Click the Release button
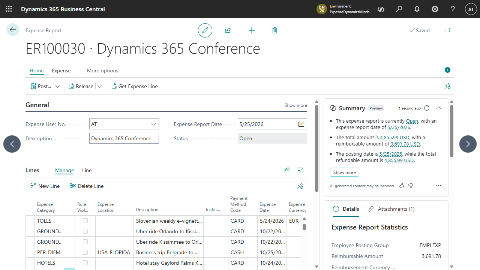This screenshot has height=270, width=480. click(x=81, y=86)
